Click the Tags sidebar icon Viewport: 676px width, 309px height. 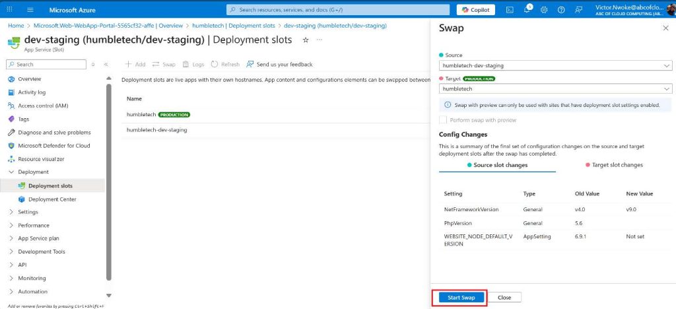tap(11, 119)
